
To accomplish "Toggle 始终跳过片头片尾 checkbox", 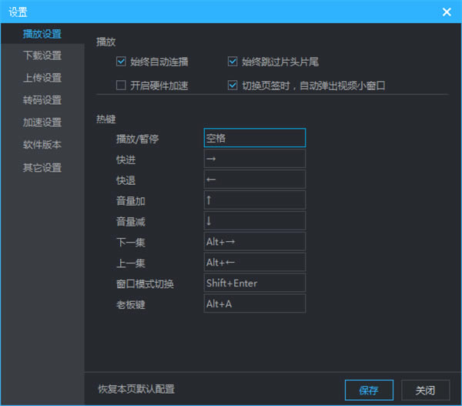I will pyautogui.click(x=233, y=62).
